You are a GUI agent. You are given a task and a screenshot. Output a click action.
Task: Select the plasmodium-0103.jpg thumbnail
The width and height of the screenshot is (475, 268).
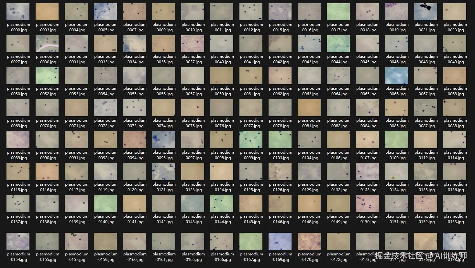[280, 140]
